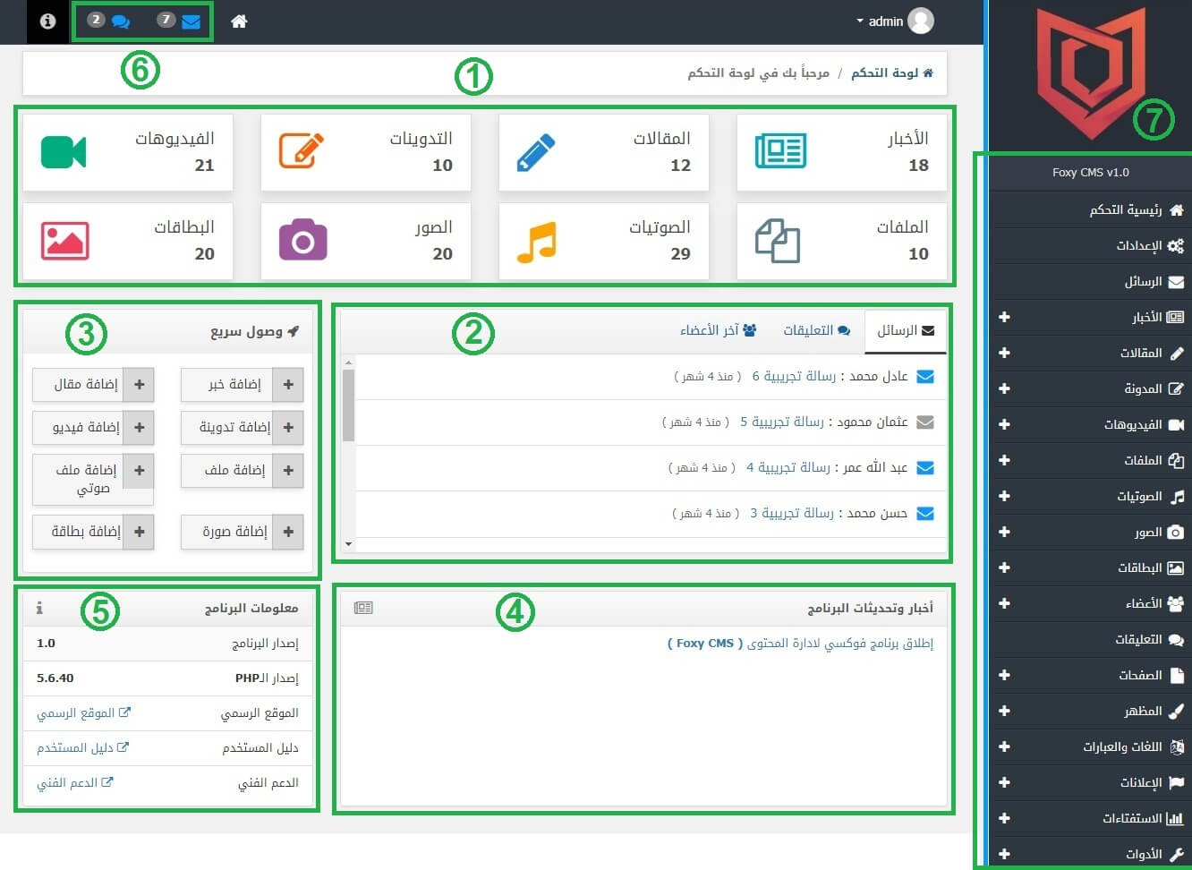Open الإعدادات settings in sidebar
1192x870 pixels.
coord(1090,245)
